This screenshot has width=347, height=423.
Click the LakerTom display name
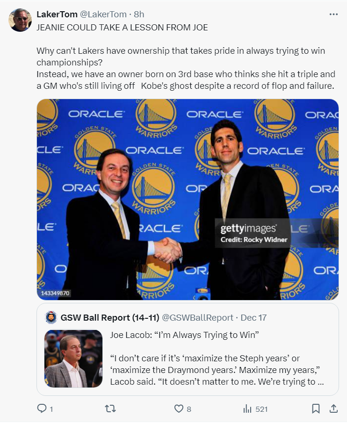click(57, 14)
